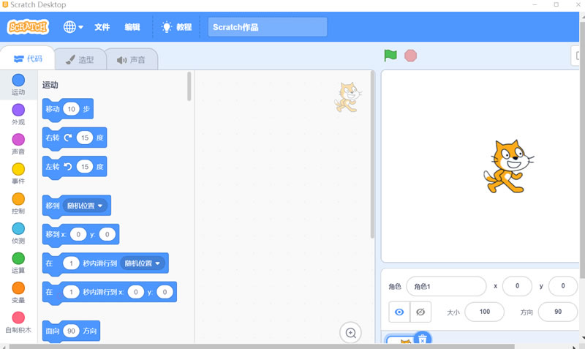Delete sprite with trash can icon
The height and width of the screenshot is (349, 585).
click(422, 339)
